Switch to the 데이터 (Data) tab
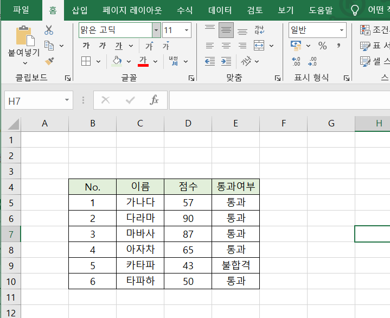The image size is (390, 318). click(220, 10)
